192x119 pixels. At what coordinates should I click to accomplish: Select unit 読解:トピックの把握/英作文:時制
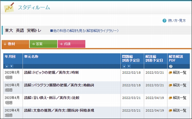[51, 73]
